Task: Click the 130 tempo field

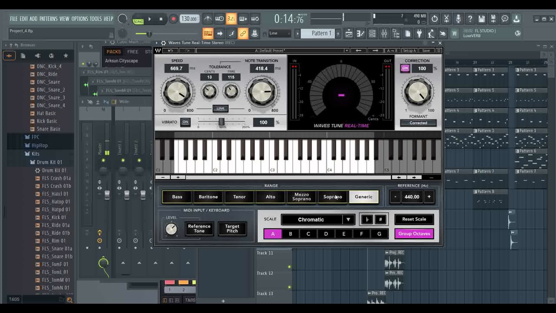Action: coord(189,19)
